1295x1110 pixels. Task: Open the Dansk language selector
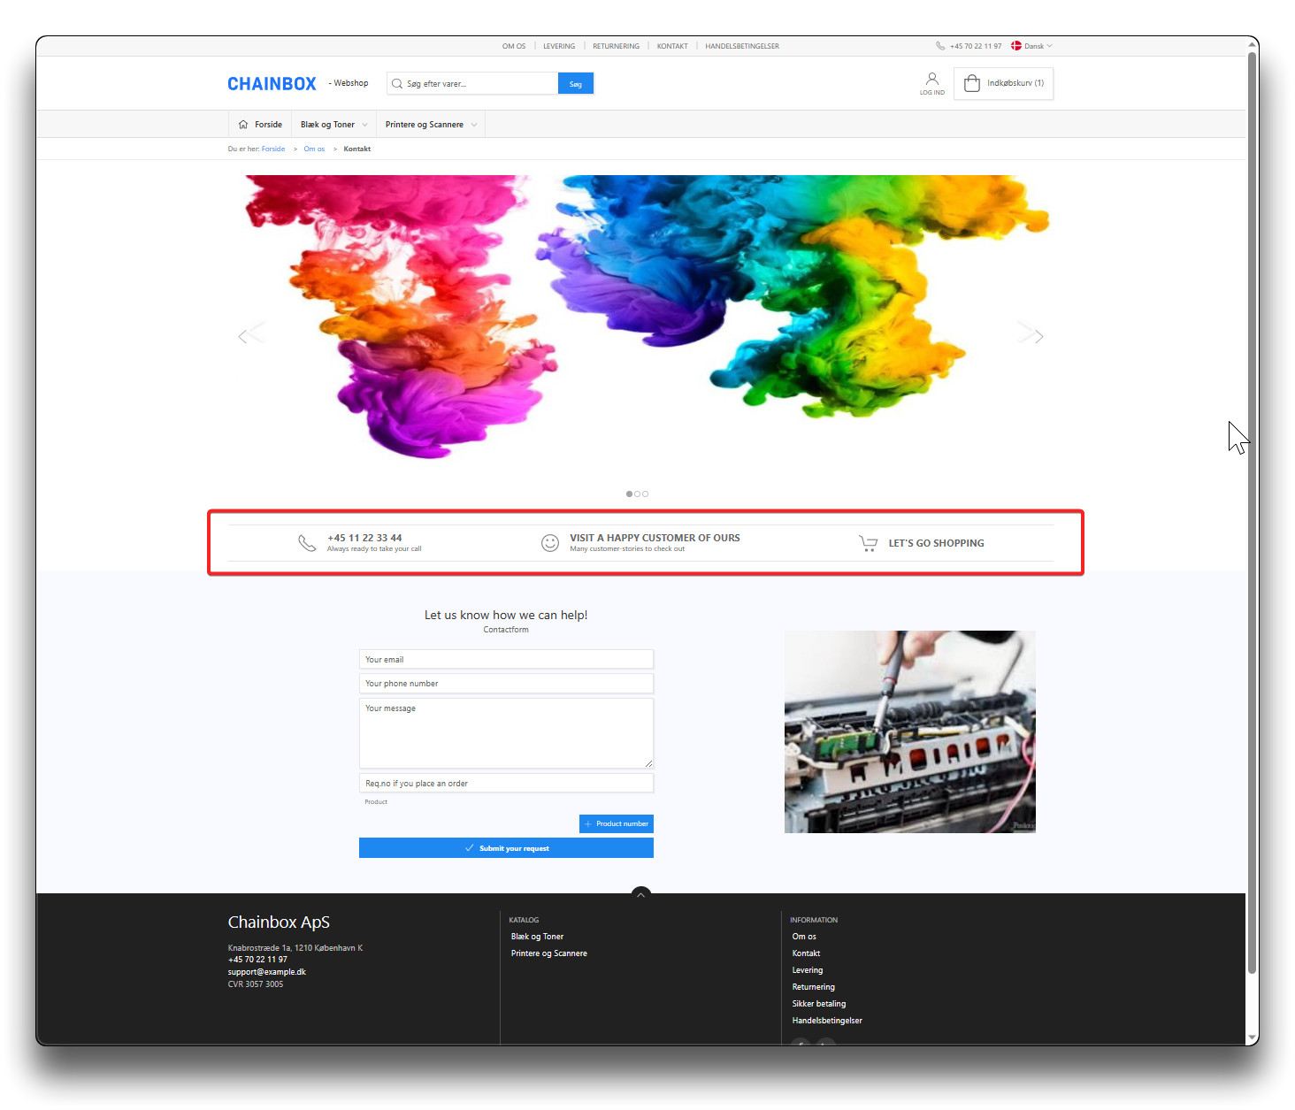click(1033, 46)
